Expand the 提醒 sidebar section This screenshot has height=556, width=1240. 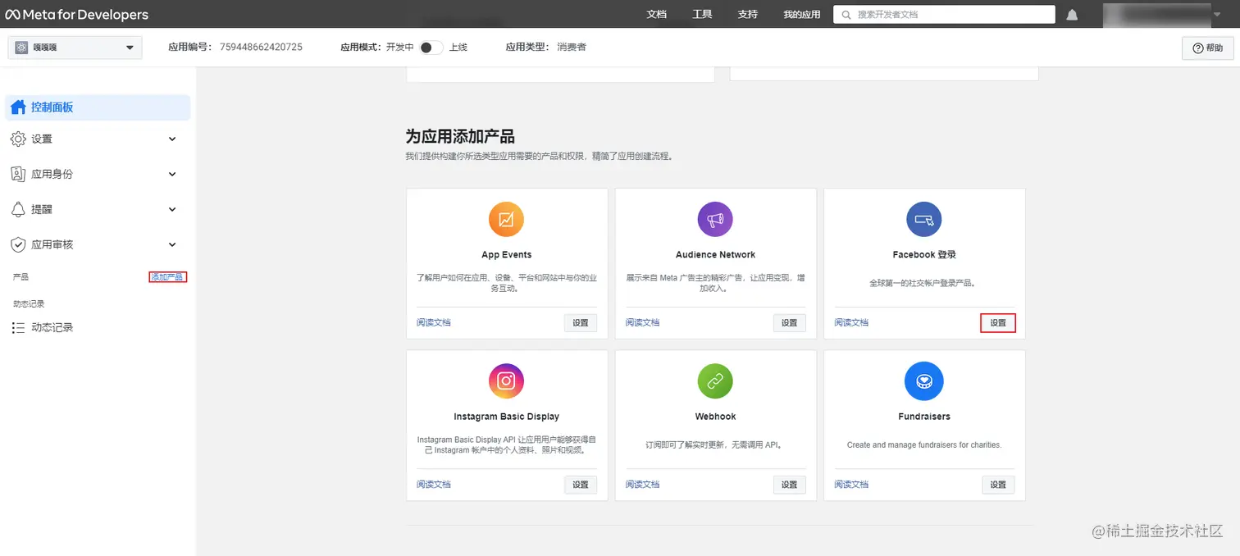coord(172,209)
